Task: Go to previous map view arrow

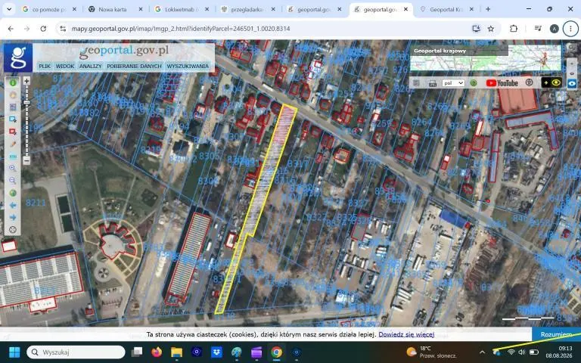Action: [13, 205]
